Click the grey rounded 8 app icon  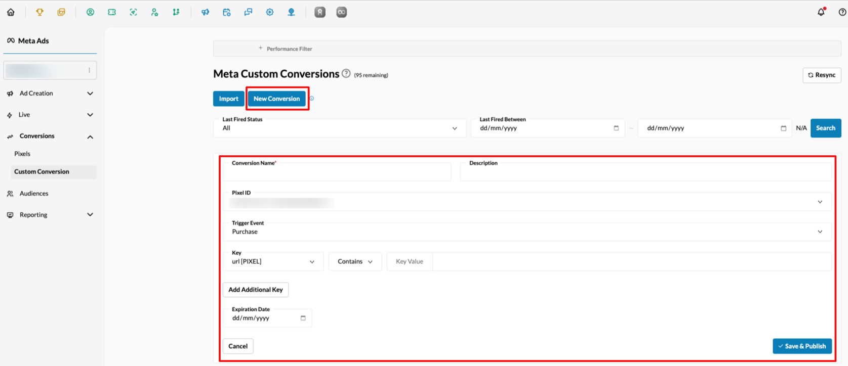[320, 12]
